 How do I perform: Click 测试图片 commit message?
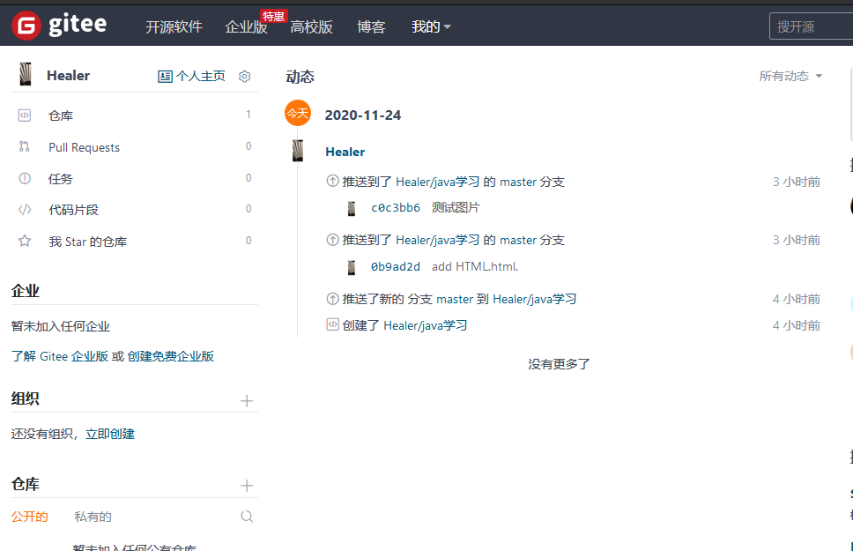[456, 207]
